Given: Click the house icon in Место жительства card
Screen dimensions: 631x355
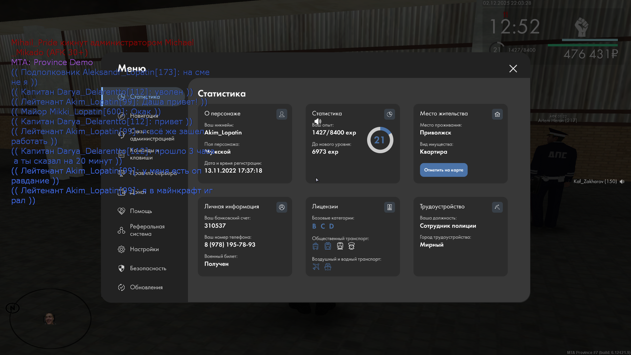Looking at the screenshot, I should (497, 114).
